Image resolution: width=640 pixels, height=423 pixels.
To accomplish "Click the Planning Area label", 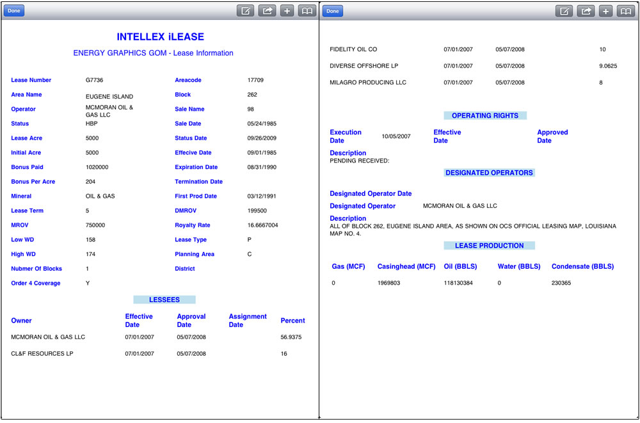I will (195, 254).
